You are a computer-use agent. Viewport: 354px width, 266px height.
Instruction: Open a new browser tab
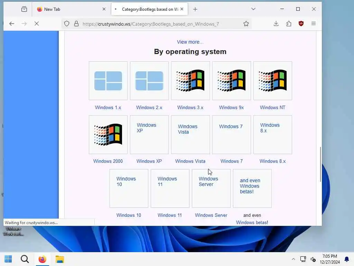click(195, 9)
